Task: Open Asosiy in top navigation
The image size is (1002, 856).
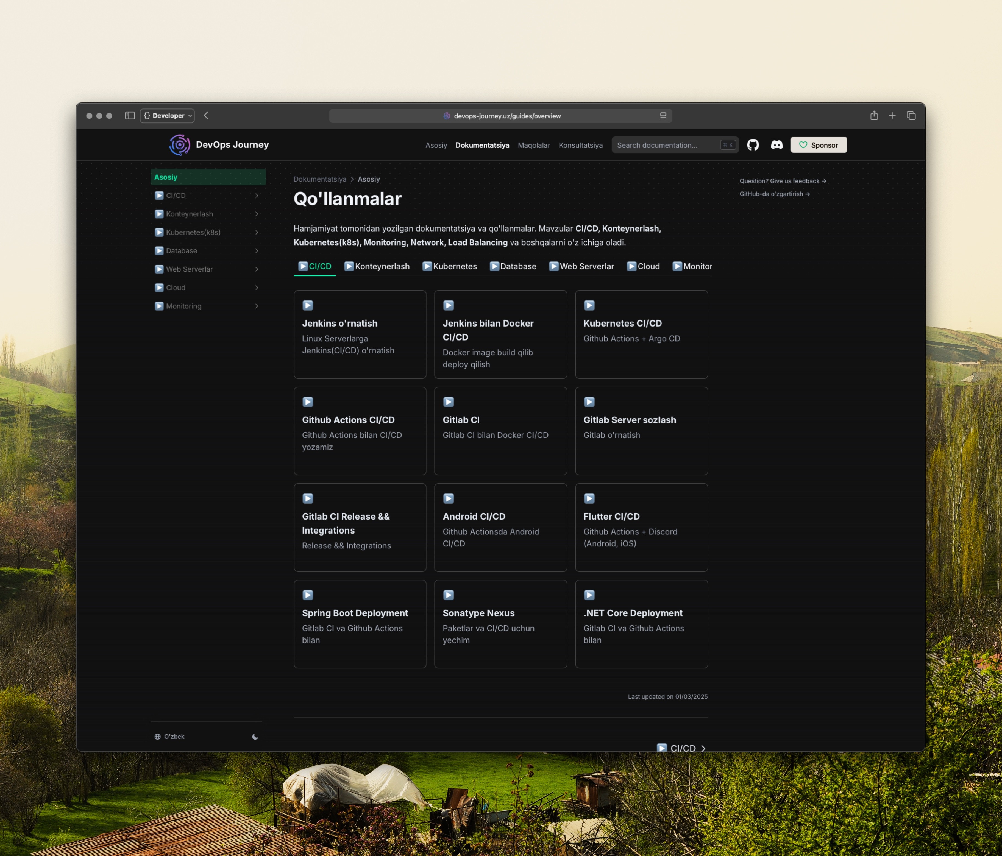Action: click(436, 145)
